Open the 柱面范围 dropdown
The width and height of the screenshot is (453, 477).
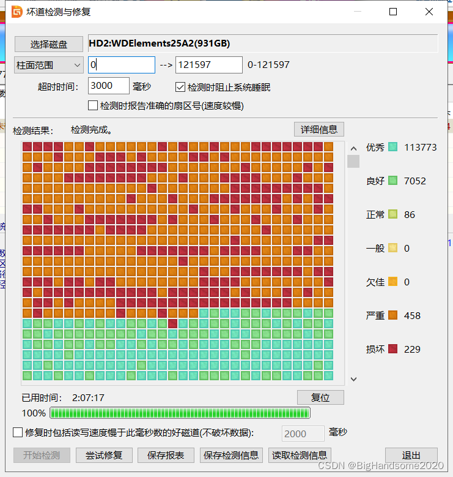tap(49, 65)
